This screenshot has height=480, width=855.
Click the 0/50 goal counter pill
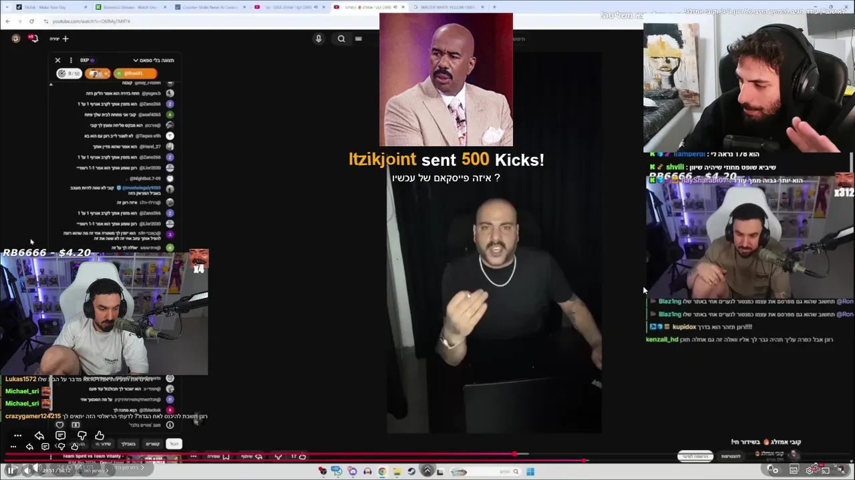[69, 73]
